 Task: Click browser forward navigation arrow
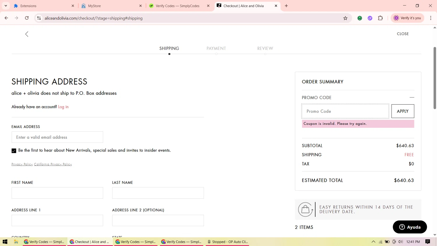[17, 18]
